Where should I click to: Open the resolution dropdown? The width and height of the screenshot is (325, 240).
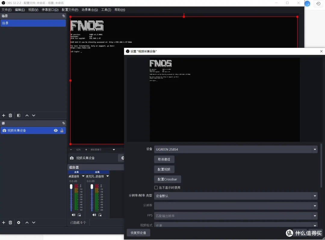[236, 206]
